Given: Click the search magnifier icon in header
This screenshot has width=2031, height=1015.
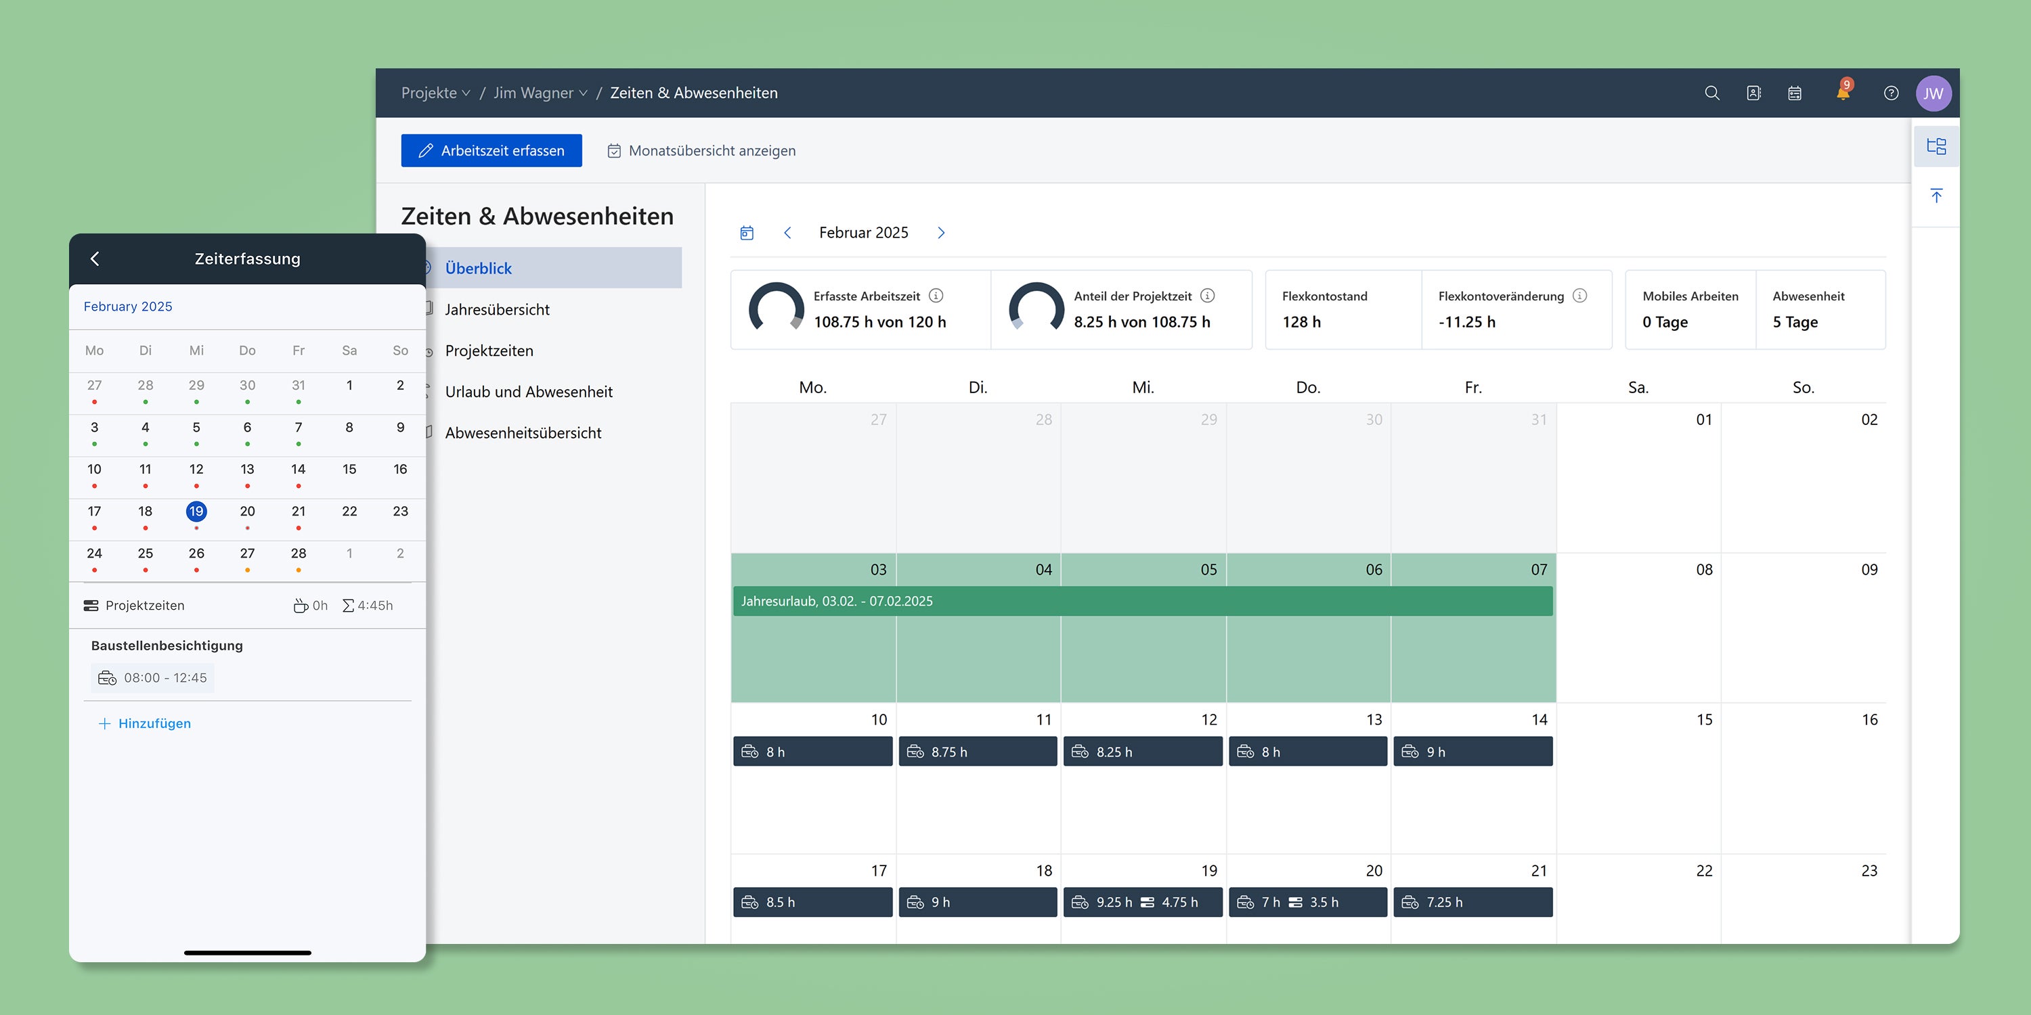Looking at the screenshot, I should pos(1711,93).
